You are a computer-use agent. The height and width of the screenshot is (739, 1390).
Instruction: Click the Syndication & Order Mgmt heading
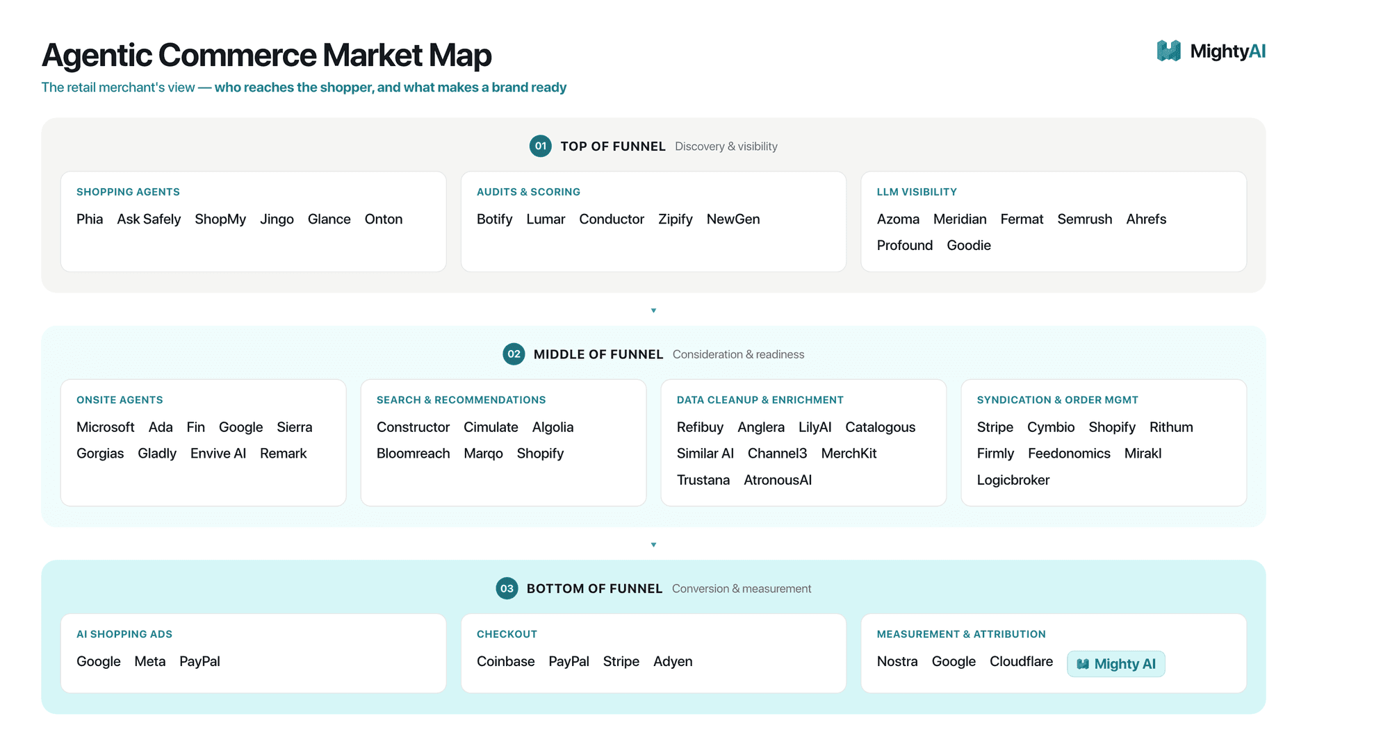(1057, 400)
